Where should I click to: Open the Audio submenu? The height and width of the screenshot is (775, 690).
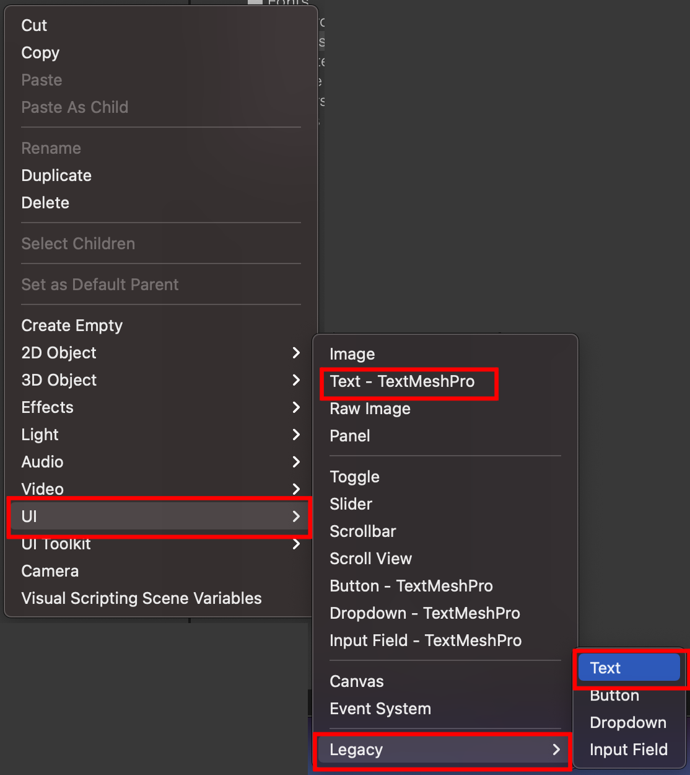point(42,462)
